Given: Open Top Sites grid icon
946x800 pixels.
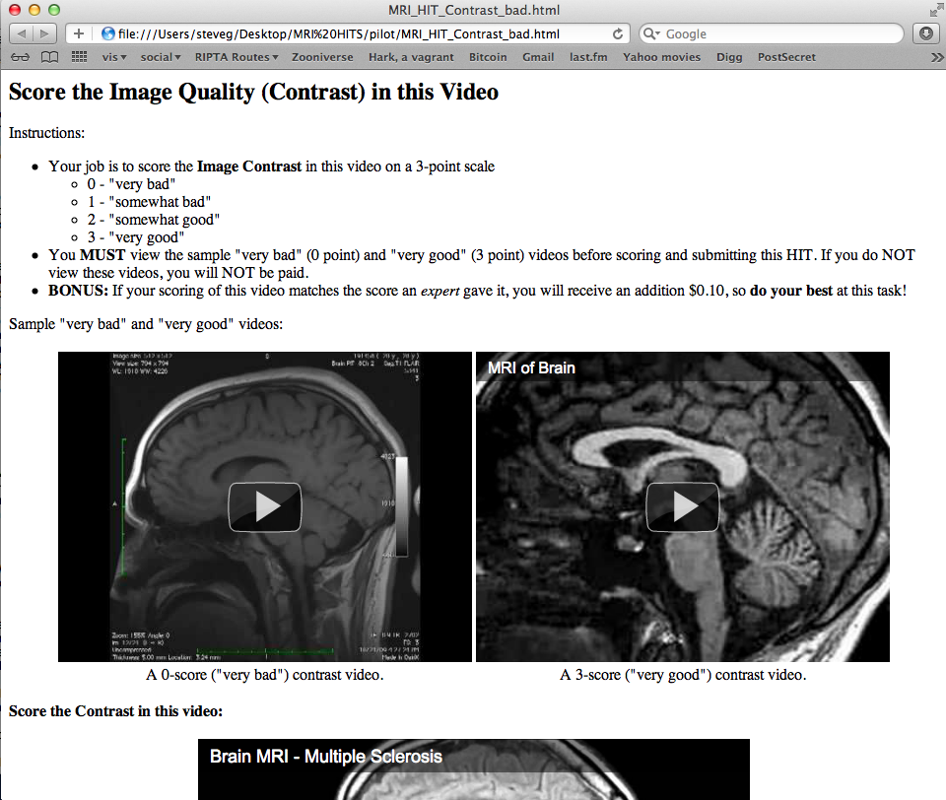Looking at the screenshot, I should click(79, 57).
